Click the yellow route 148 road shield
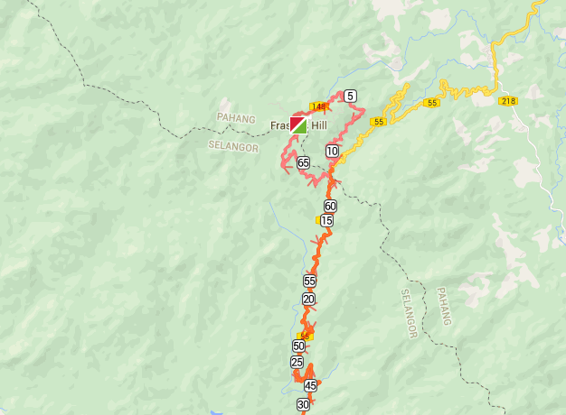 click(318, 106)
